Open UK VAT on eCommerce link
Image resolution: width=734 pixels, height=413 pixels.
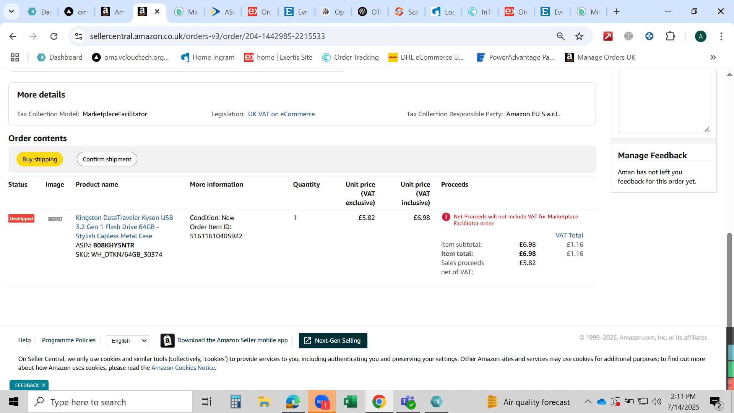coord(281,114)
